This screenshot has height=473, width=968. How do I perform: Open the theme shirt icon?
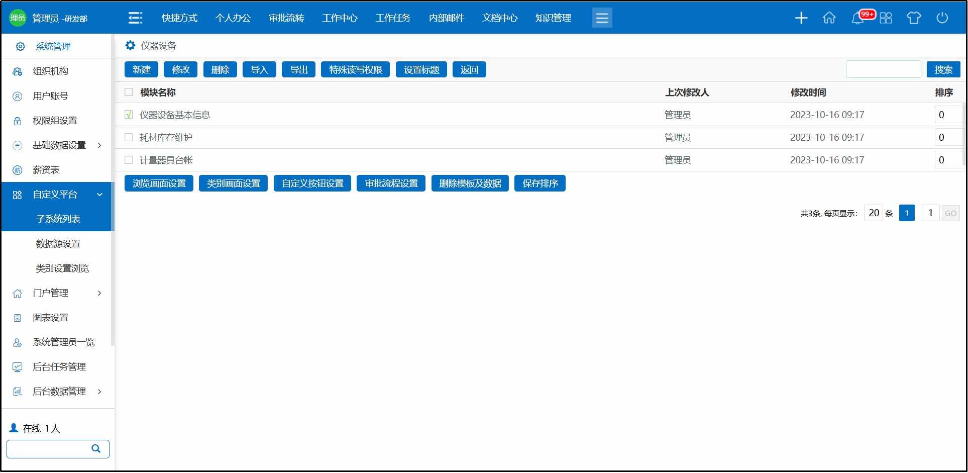tap(913, 18)
